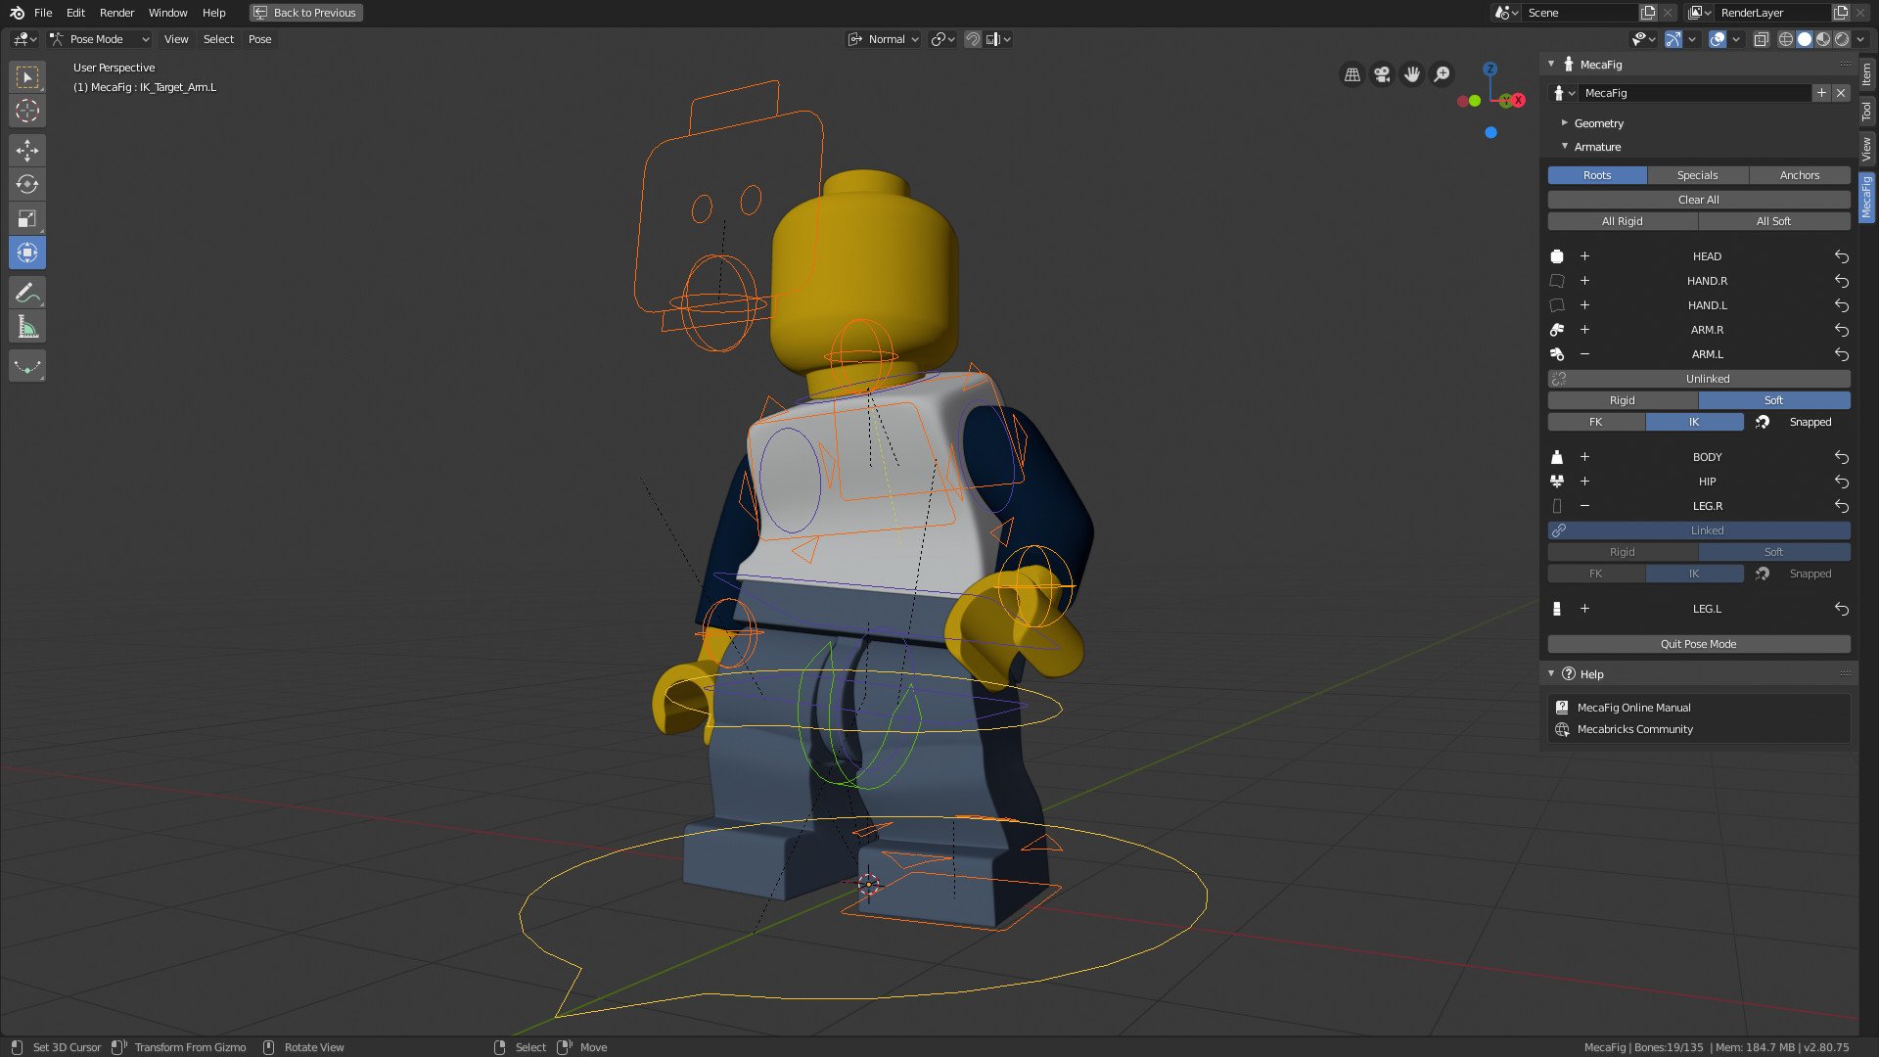The width and height of the screenshot is (1879, 1057).
Task: Open Normal transform orientation dropdown
Action: 884,39
